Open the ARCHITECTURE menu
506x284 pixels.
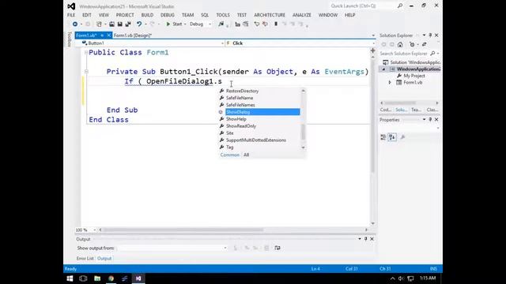pyautogui.click(x=270, y=15)
